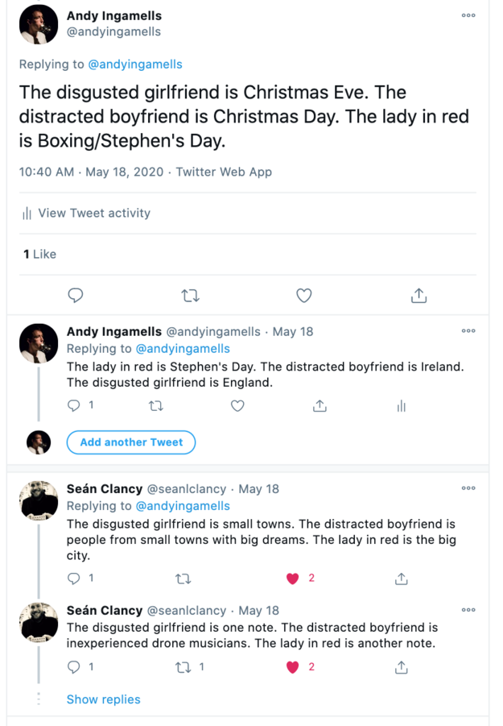This screenshot has width=503, height=726.
Task: Retweet Seán Clancy's small towns tweet
Action: tap(183, 579)
